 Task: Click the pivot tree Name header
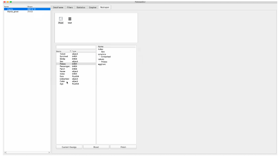click(x=117, y=47)
